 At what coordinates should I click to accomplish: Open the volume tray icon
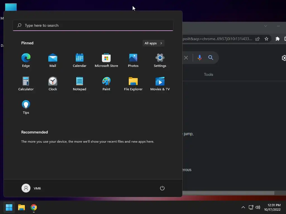click(258, 207)
